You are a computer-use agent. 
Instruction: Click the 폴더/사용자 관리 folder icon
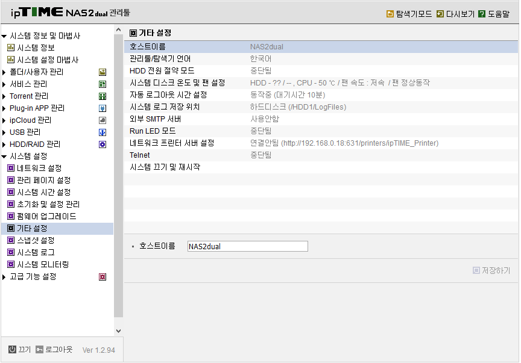tap(103, 72)
